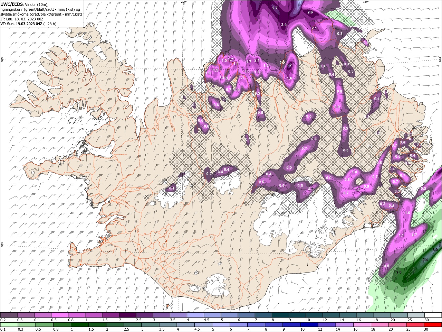
Task: Choose the violet 1.5 snow-scale swatch
Action: tap(110, 315)
